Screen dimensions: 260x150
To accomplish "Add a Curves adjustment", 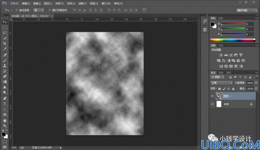I will pos(231,55).
